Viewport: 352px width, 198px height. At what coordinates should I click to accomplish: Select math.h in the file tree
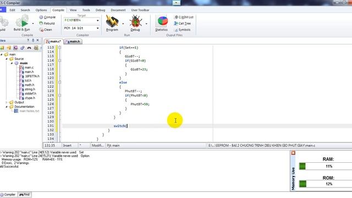(29, 85)
